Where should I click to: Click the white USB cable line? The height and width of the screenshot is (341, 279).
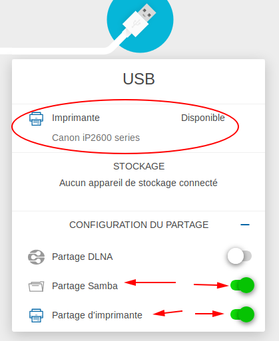tap(53, 51)
